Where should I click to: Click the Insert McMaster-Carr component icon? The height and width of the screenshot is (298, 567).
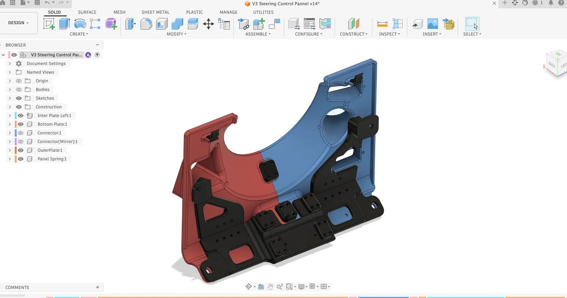pyautogui.click(x=449, y=24)
